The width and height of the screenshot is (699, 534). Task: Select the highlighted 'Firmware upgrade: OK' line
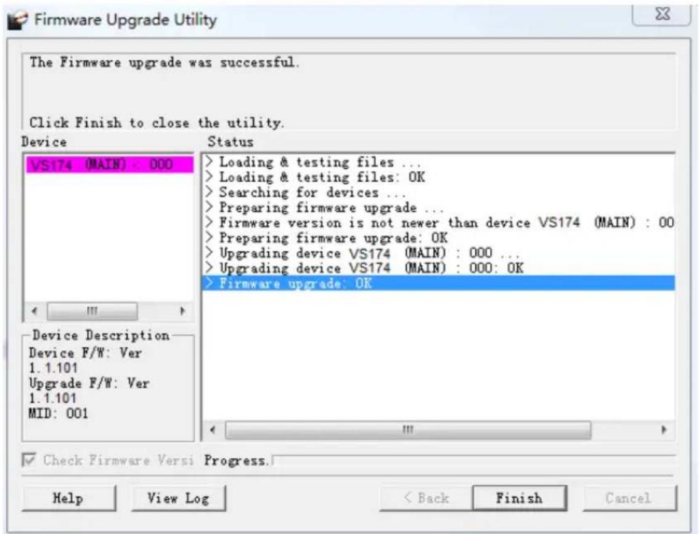pos(439,283)
